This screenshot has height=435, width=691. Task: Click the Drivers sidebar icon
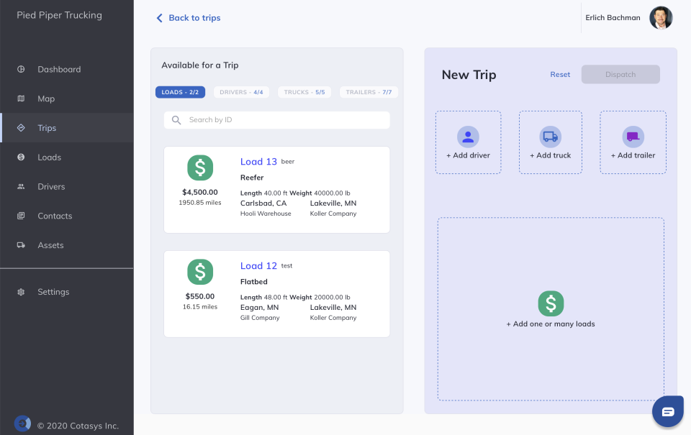[22, 186]
